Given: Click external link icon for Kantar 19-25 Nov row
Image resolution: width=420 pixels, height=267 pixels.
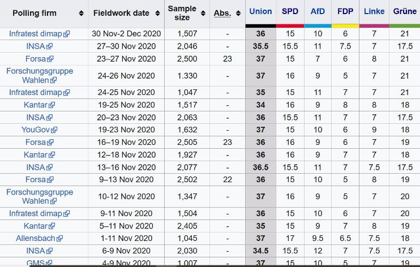Looking at the screenshot, I should click(52, 105).
